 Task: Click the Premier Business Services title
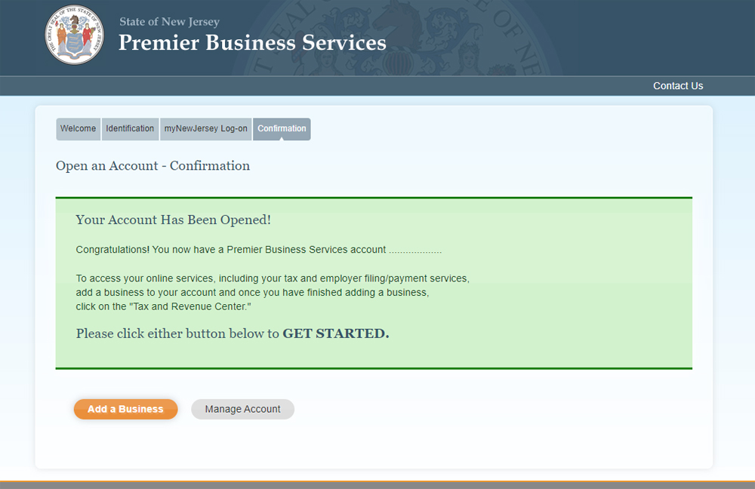pos(252,42)
